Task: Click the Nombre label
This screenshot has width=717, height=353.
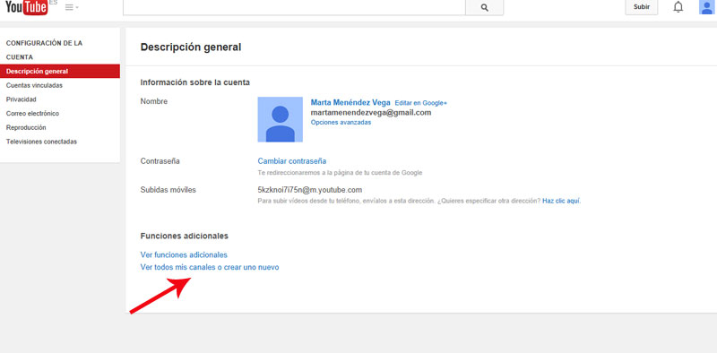Action: (x=154, y=101)
